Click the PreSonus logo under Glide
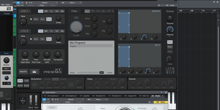The height and width of the screenshot is (110, 220). (x=170, y=70)
